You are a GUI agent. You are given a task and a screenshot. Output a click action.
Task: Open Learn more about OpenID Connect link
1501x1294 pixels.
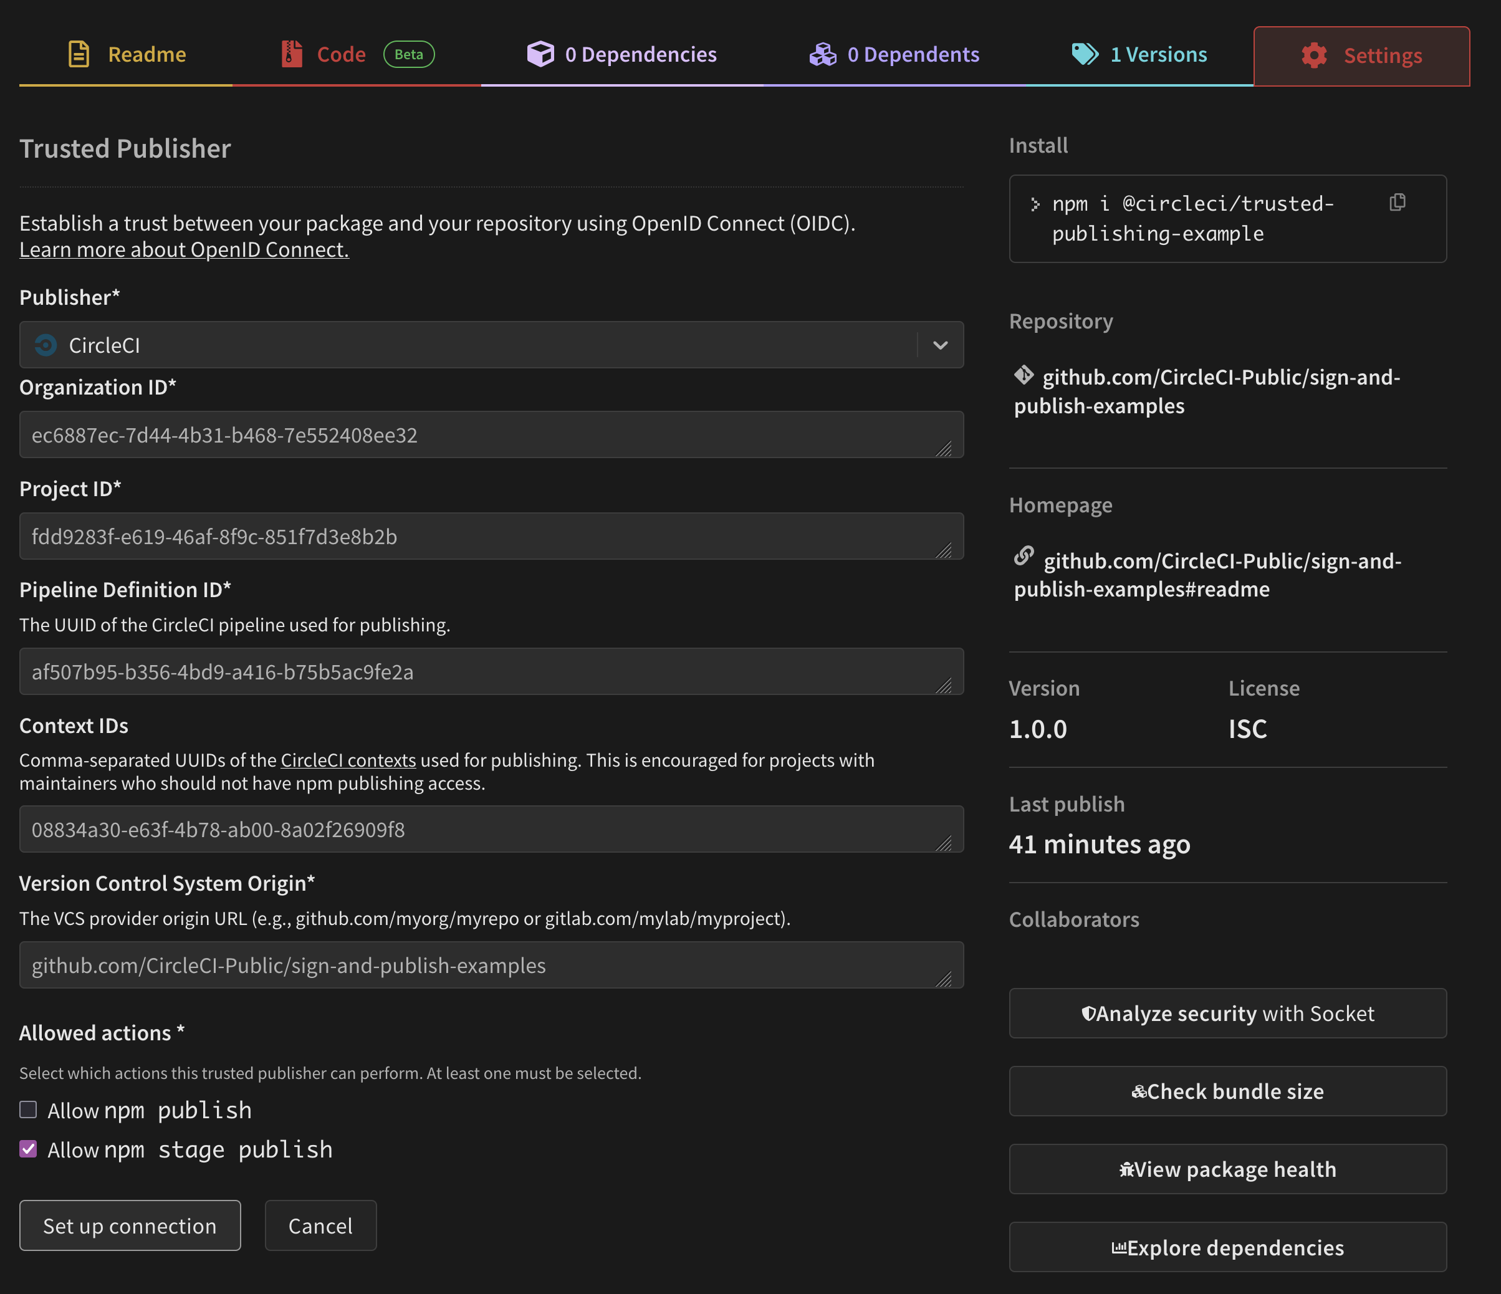point(184,249)
